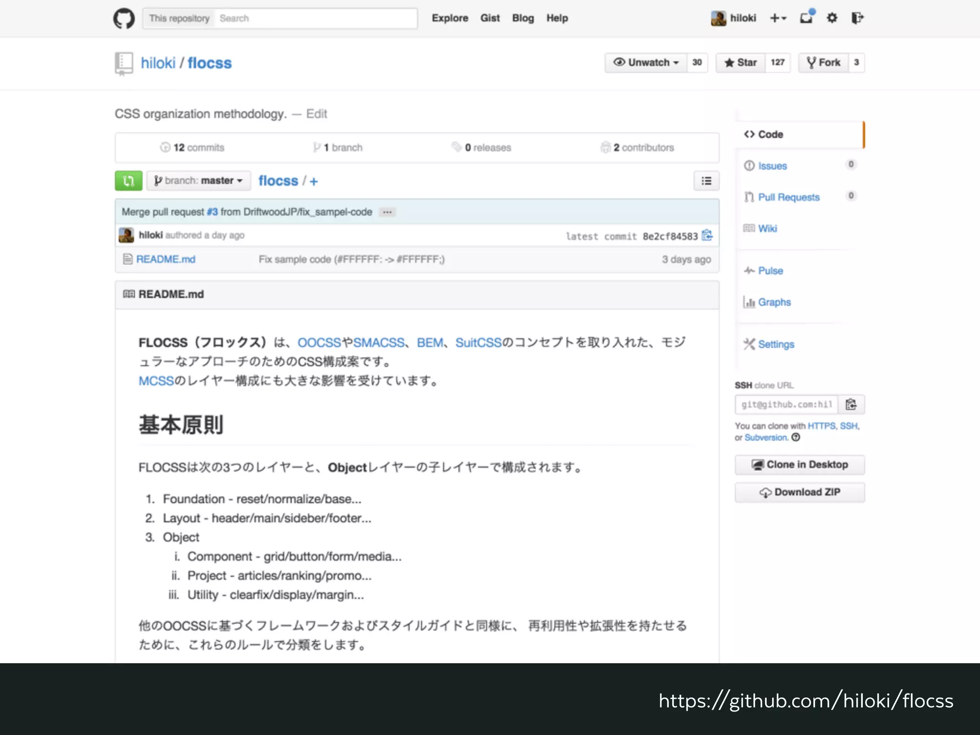This screenshot has height=735, width=980.
Task: Follow the OOCSS link in README
Action: pos(319,343)
